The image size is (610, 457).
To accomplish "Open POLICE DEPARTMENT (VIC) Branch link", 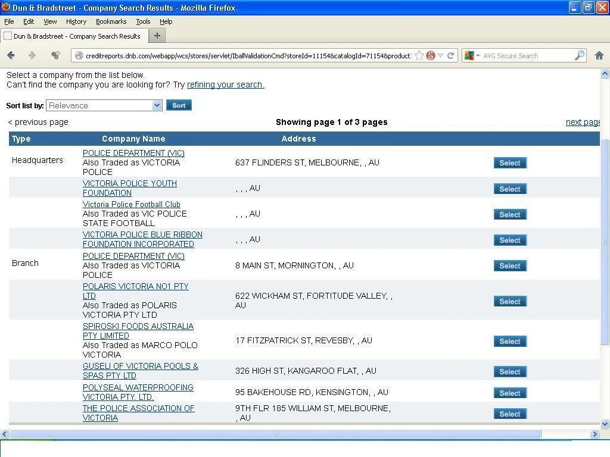I will click(x=133, y=256).
